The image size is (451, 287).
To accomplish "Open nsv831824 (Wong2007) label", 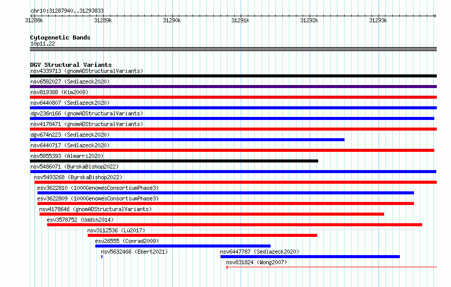I will 256,262.
